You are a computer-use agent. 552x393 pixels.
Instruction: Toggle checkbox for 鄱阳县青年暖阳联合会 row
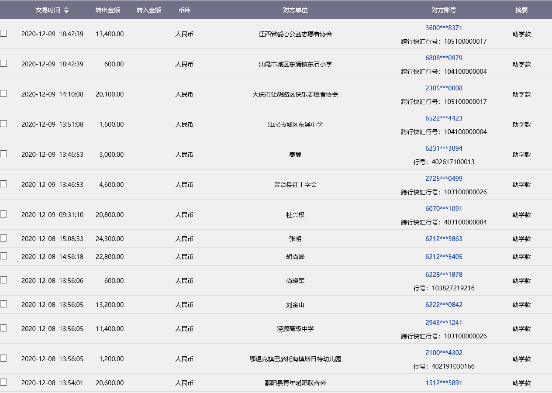point(3,382)
